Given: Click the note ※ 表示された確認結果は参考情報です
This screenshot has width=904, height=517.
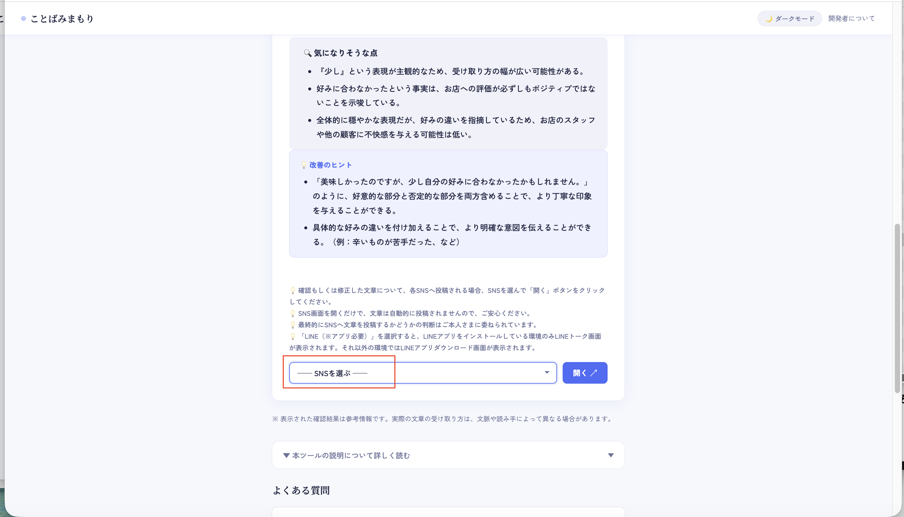Looking at the screenshot, I should 443,419.
